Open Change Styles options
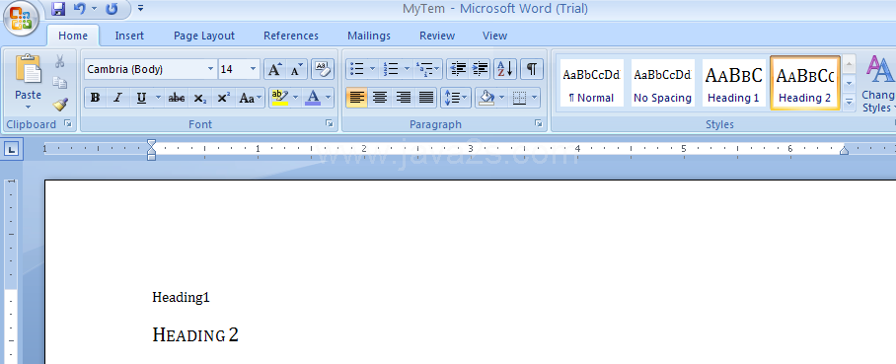 point(879,83)
